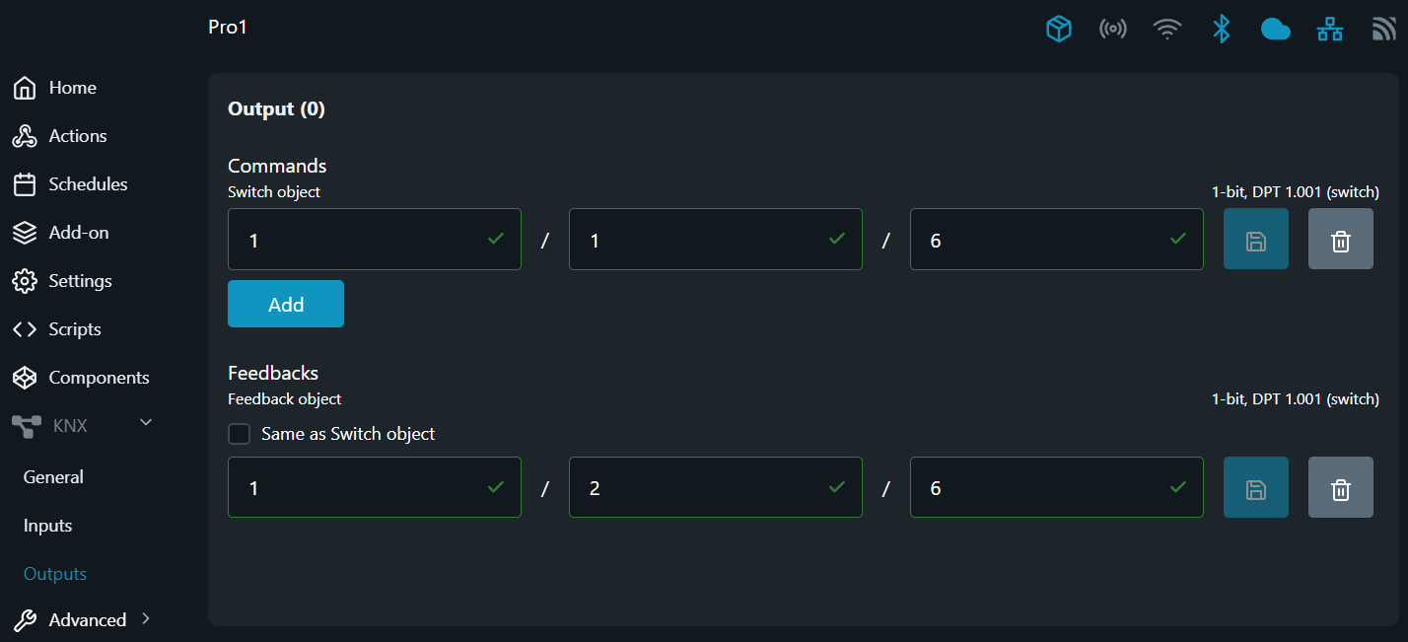Click the Switch object sub-address field containing 6
The image size is (1408, 642).
click(x=1045, y=240)
